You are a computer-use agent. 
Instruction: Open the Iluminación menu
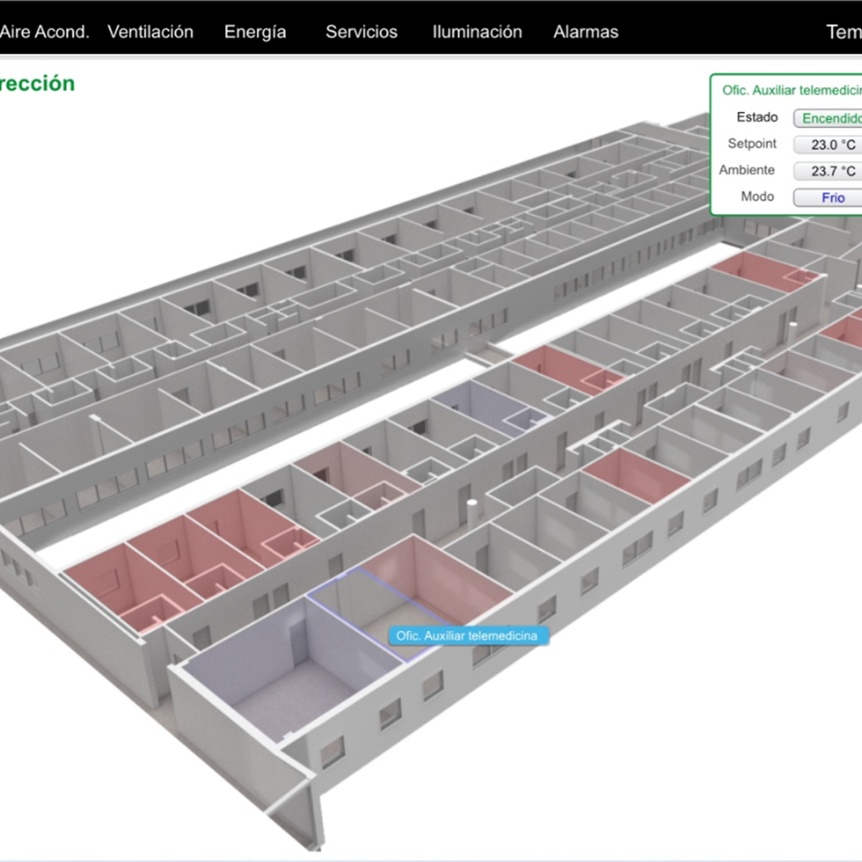coord(477,32)
